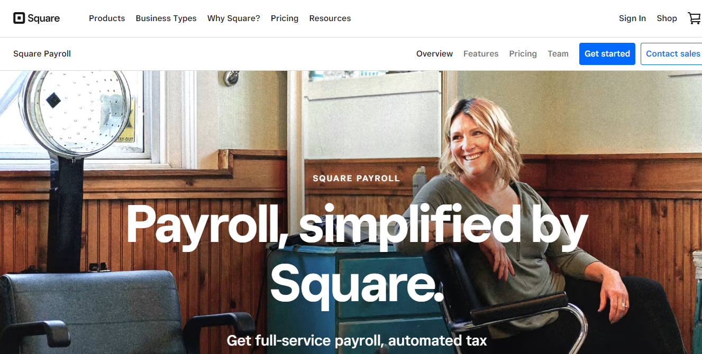702x354 pixels.
Task: Click the SQUARE PAYROLL eyebrow text
Action: coord(356,179)
